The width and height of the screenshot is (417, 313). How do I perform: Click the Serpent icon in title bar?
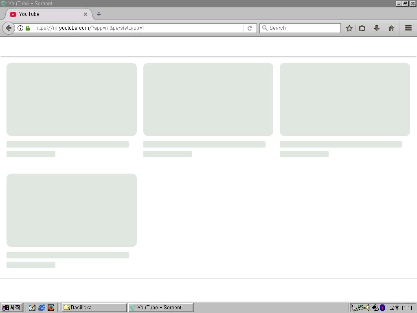[4, 3]
